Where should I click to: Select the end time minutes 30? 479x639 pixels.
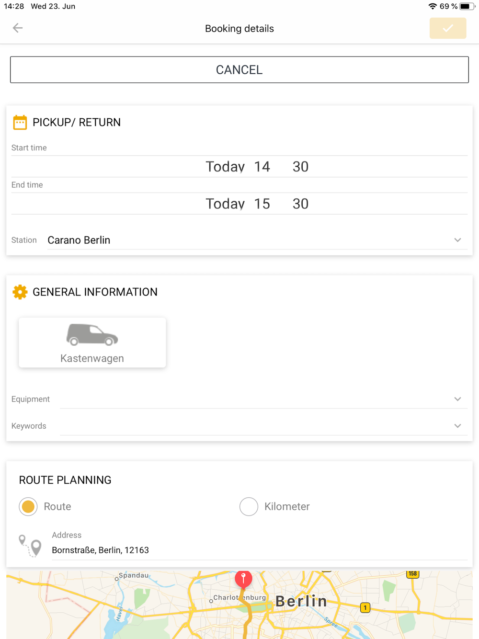point(300,204)
